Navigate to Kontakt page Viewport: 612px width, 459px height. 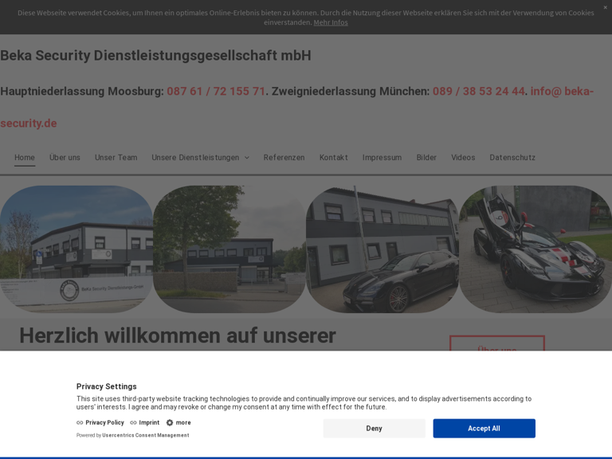click(333, 158)
